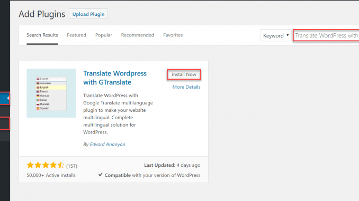Viewport: 359px width, 201px height.
Task: Click the GTranslate plugin thumbnail image
Action: [51, 93]
